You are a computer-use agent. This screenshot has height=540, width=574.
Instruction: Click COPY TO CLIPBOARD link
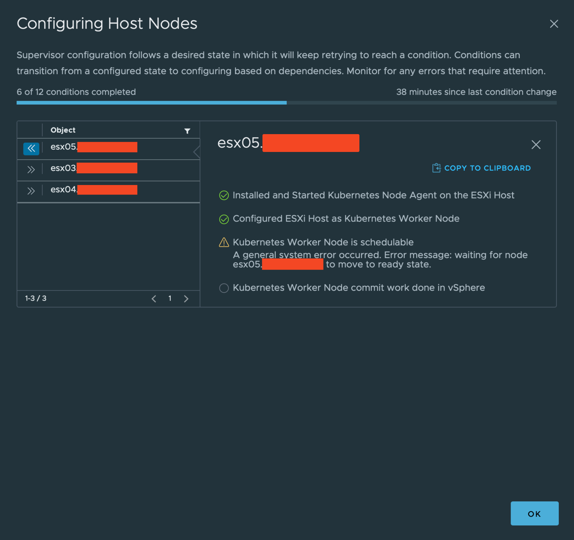pos(487,168)
